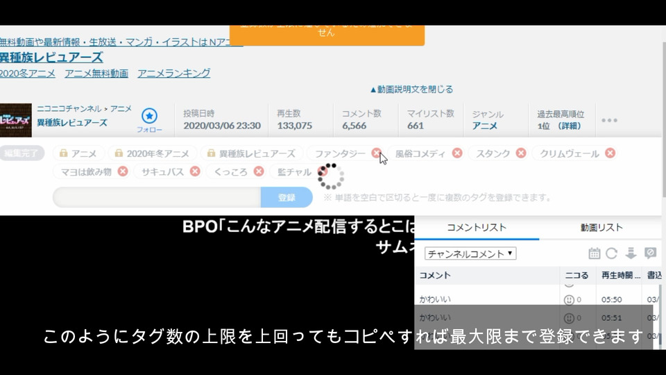
Task: Click the lock icon on 2020年冬アニメ tag
Action: click(119, 153)
